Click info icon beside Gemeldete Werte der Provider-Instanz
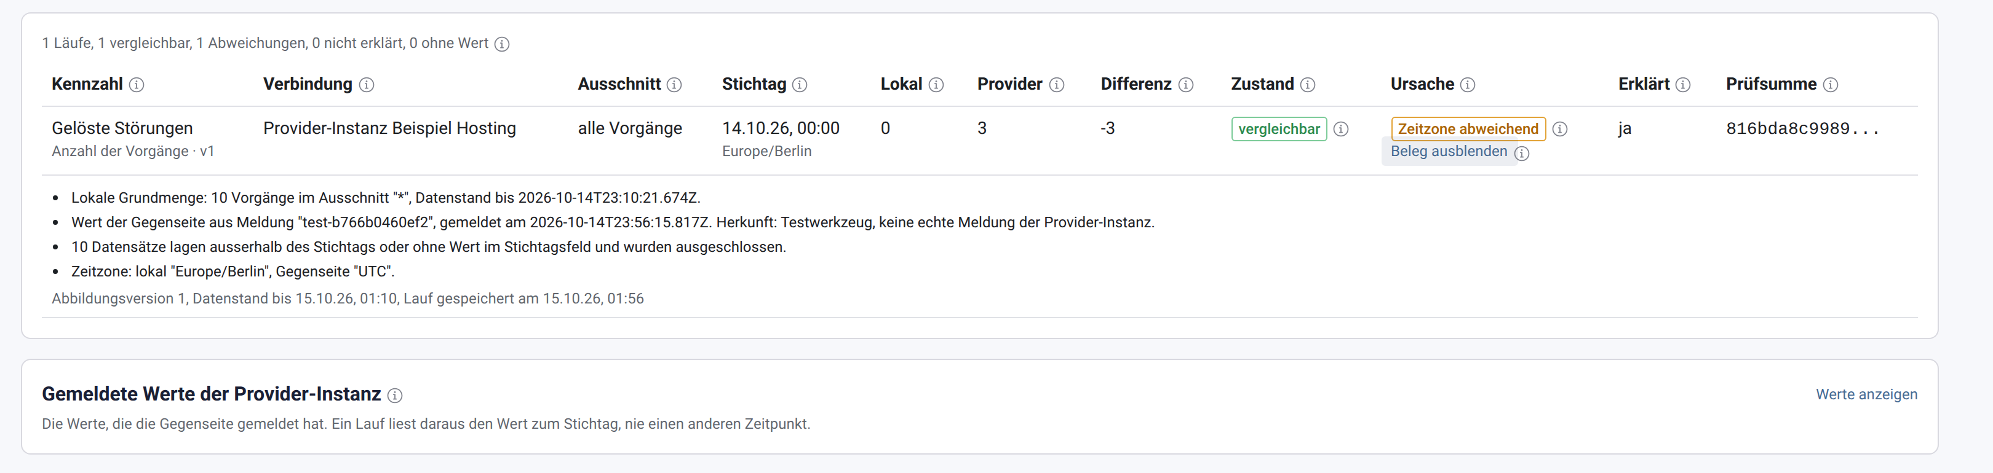The height and width of the screenshot is (473, 1993). 394,396
